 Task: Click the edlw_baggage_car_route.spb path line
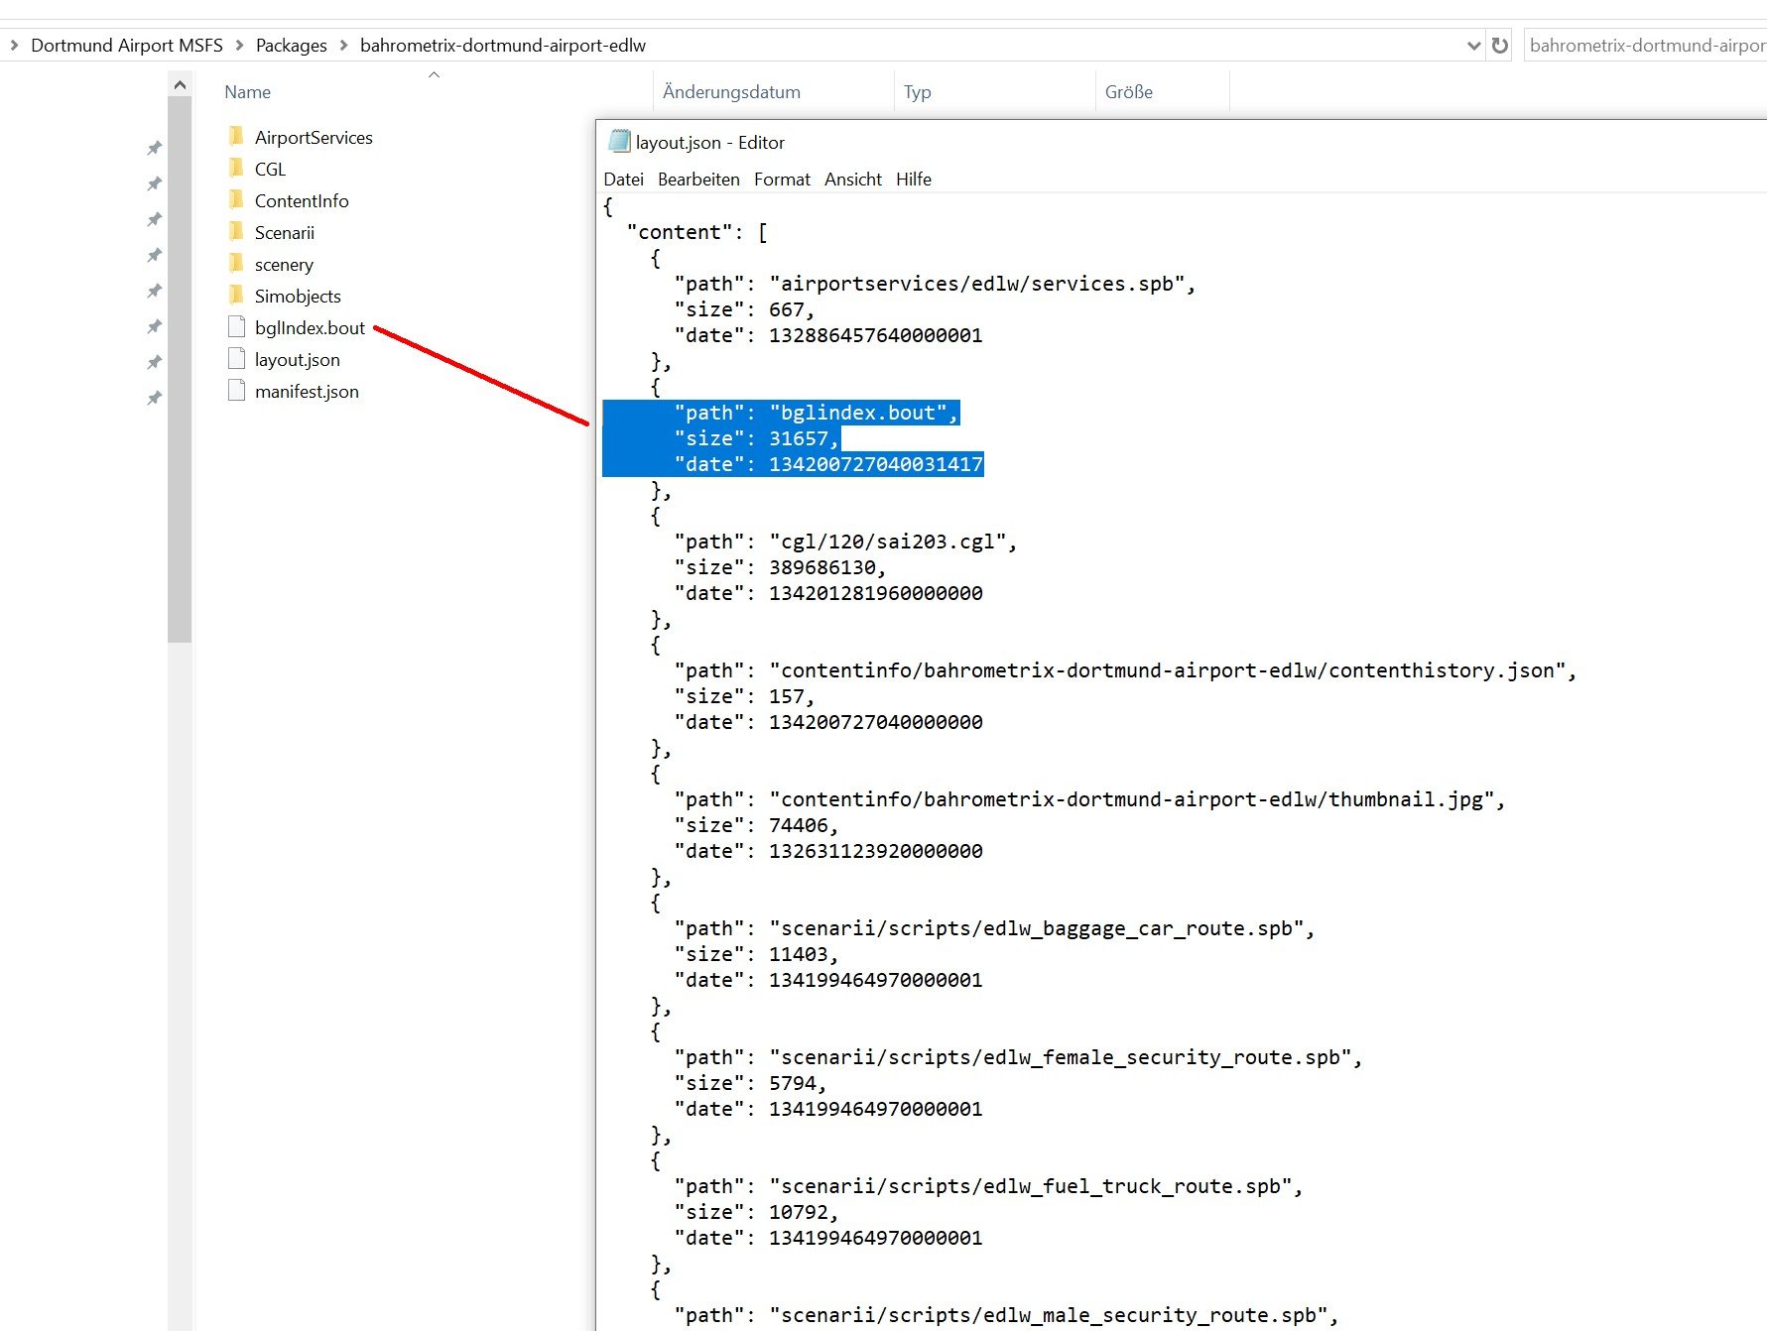[994, 928]
